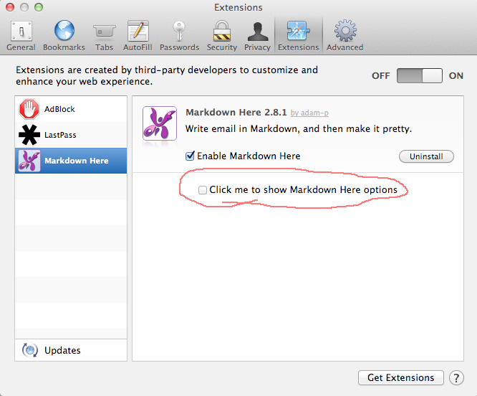This screenshot has height=396, width=477.
Task: Open the AutoFill preferences pane
Action: [x=138, y=36]
